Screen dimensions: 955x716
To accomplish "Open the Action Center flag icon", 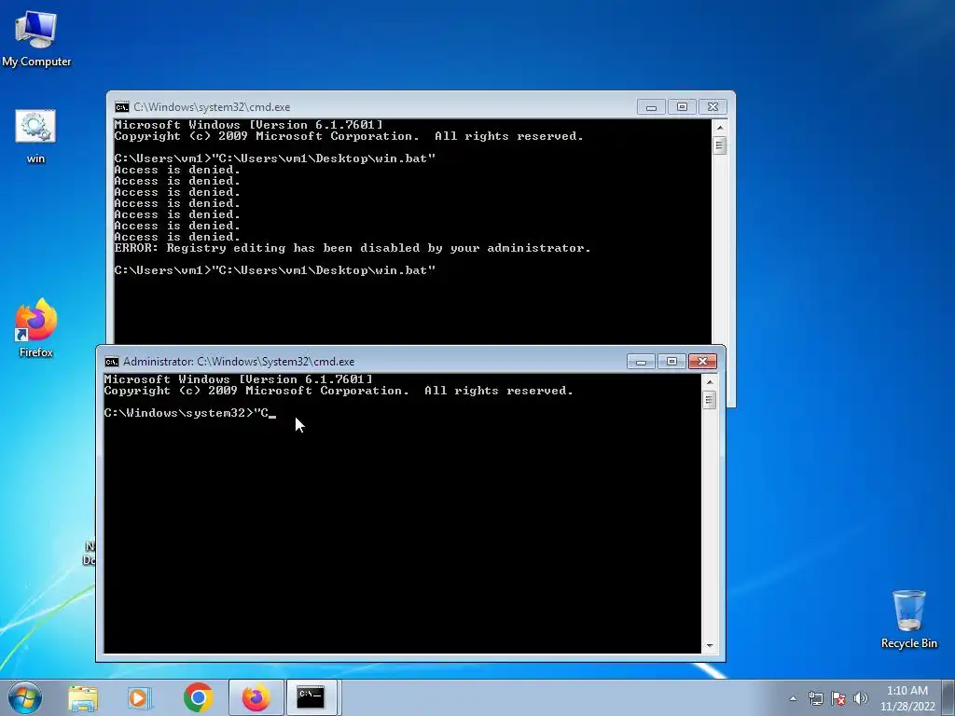I will click(838, 698).
